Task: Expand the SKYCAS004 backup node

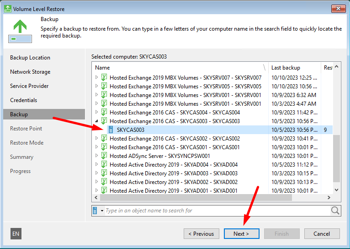Action: click(x=97, y=112)
